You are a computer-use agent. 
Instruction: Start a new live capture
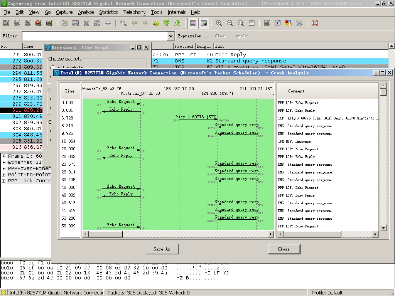[28, 23]
